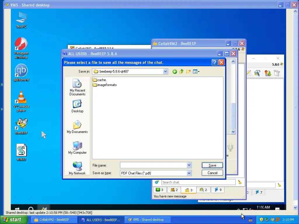
Task: Open the View Menu icon in Save dialog
Action: [x=196, y=72]
